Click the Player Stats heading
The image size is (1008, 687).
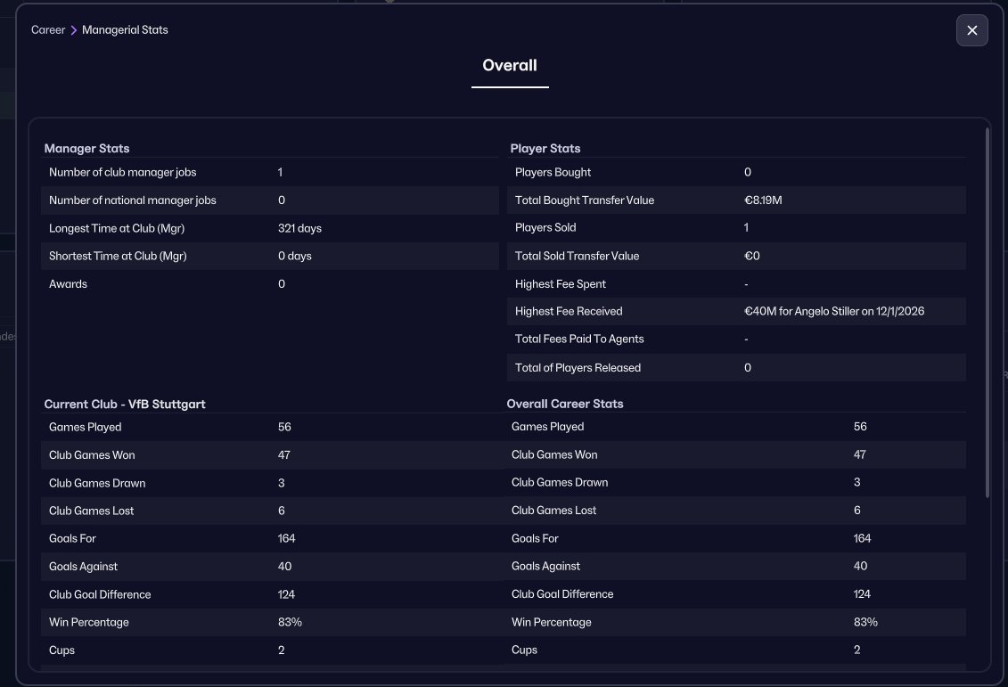[545, 149]
